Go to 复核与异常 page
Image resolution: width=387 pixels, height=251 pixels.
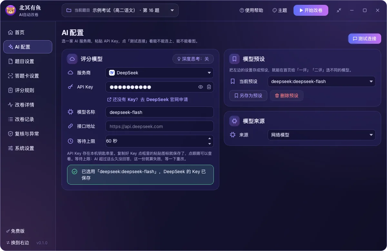[28, 134]
